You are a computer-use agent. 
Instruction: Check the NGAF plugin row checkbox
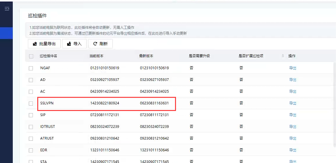31,68
